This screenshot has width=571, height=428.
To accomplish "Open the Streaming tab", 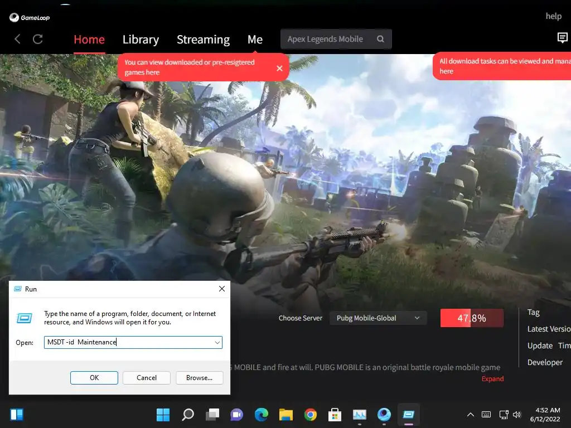I will tap(203, 40).
